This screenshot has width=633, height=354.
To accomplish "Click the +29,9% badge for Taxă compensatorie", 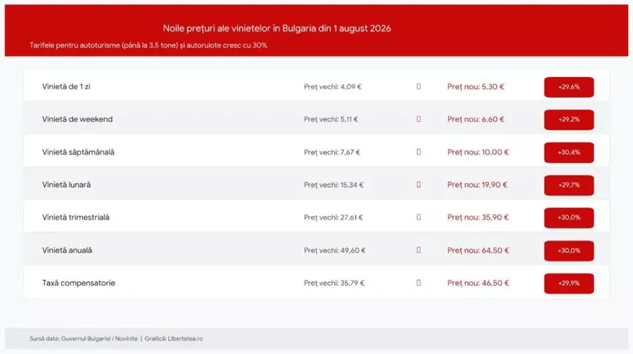I will (x=569, y=283).
